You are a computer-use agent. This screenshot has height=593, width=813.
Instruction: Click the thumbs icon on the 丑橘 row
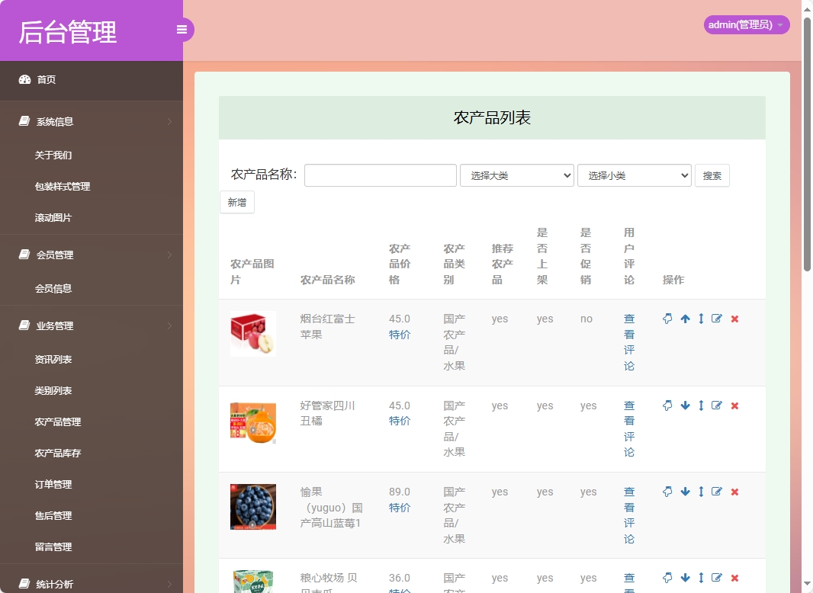pyautogui.click(x=667, y=405)
